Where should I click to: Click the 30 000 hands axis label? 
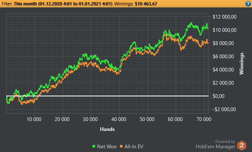tap(90, 119)
